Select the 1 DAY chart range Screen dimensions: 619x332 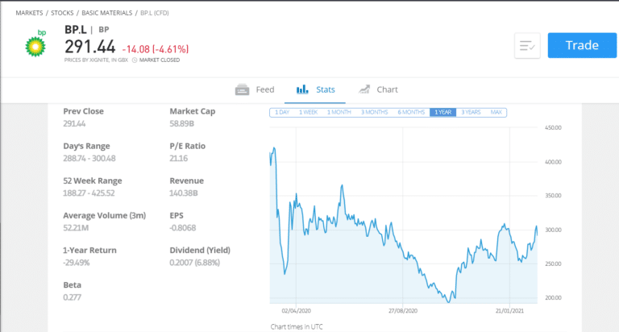[282, 112]
